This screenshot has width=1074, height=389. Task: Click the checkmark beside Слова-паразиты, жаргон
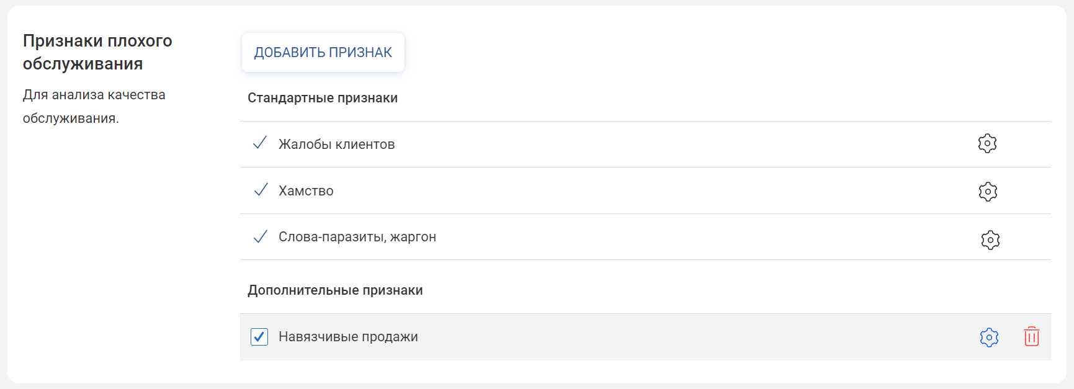[261, 236]
